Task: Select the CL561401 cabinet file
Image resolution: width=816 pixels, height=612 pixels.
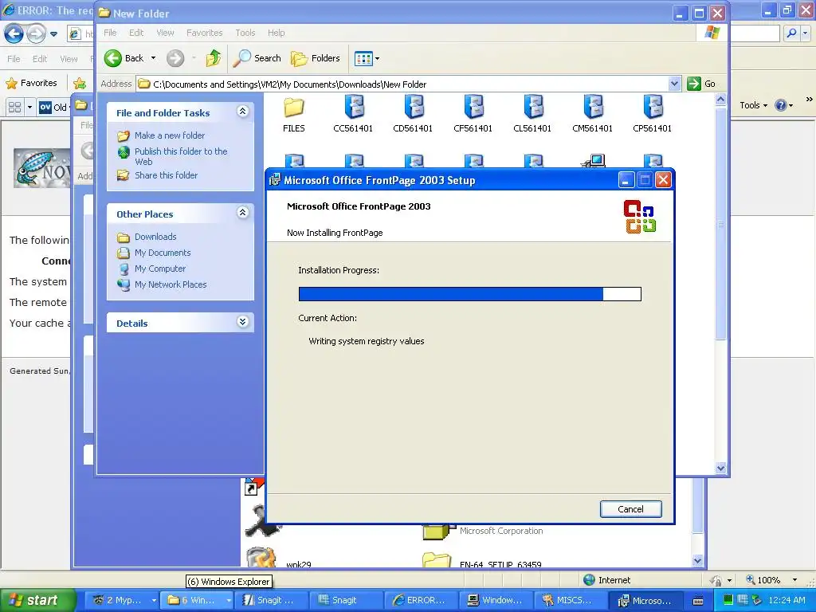Action: point(532,113)
